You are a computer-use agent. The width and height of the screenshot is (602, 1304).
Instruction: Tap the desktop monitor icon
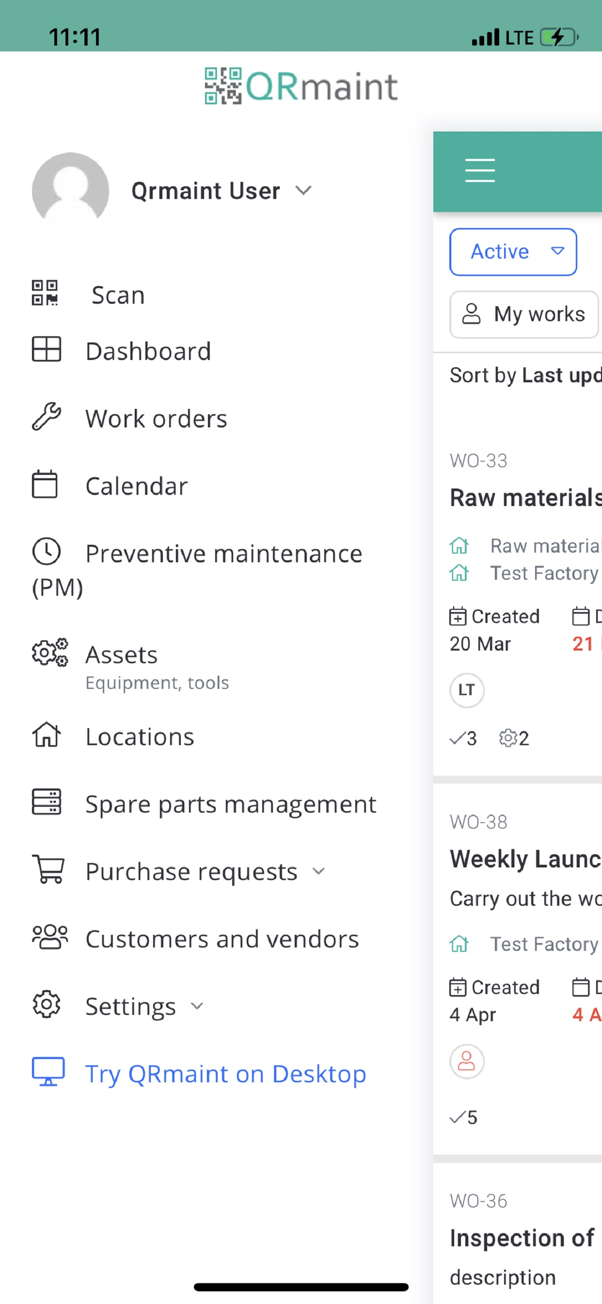(x=48, y=1072)
